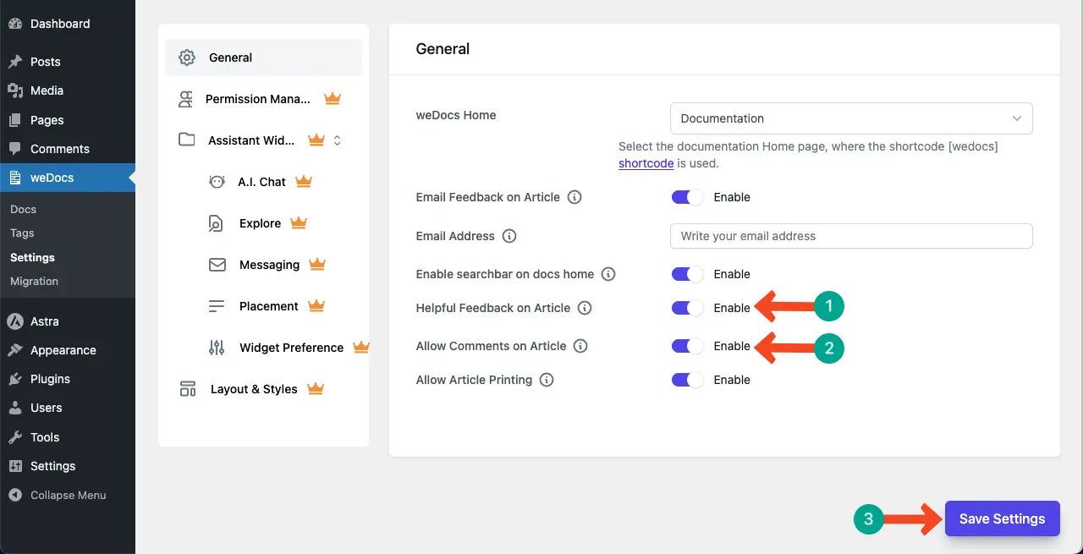This screenshot has width=1083, height=554.
Task: Click info icon beside Enable searchbar on docs home
Action: pos(608,274)
